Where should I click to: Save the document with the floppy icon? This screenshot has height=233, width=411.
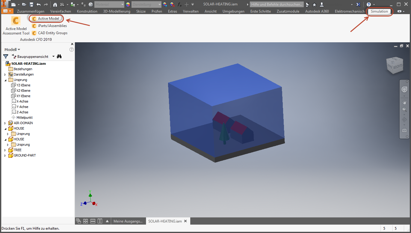[31, 4]
